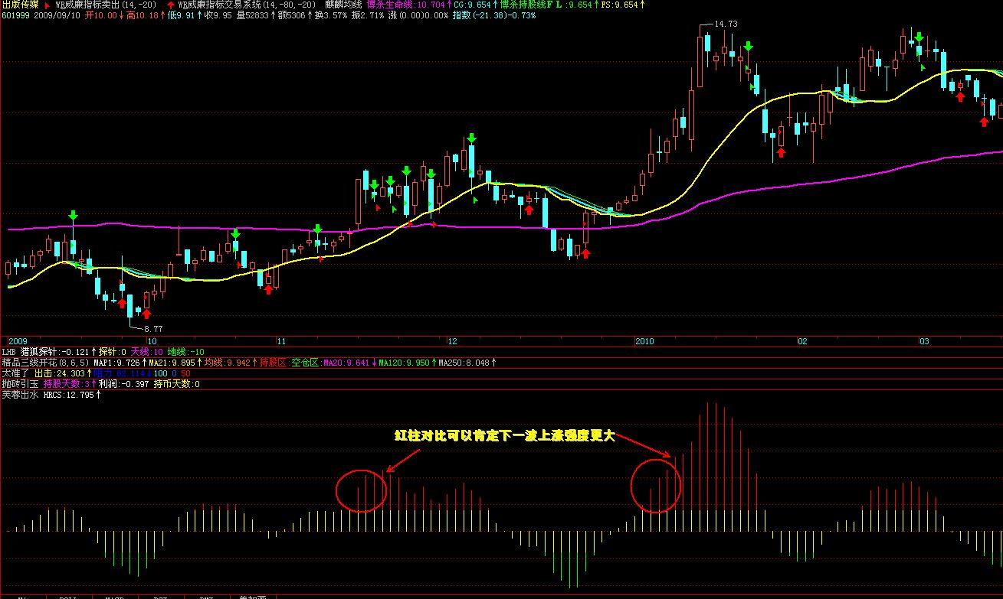Switch to the MACD indicator tab
This screenshot has width=1003, height=599.
tap(115, 596)
